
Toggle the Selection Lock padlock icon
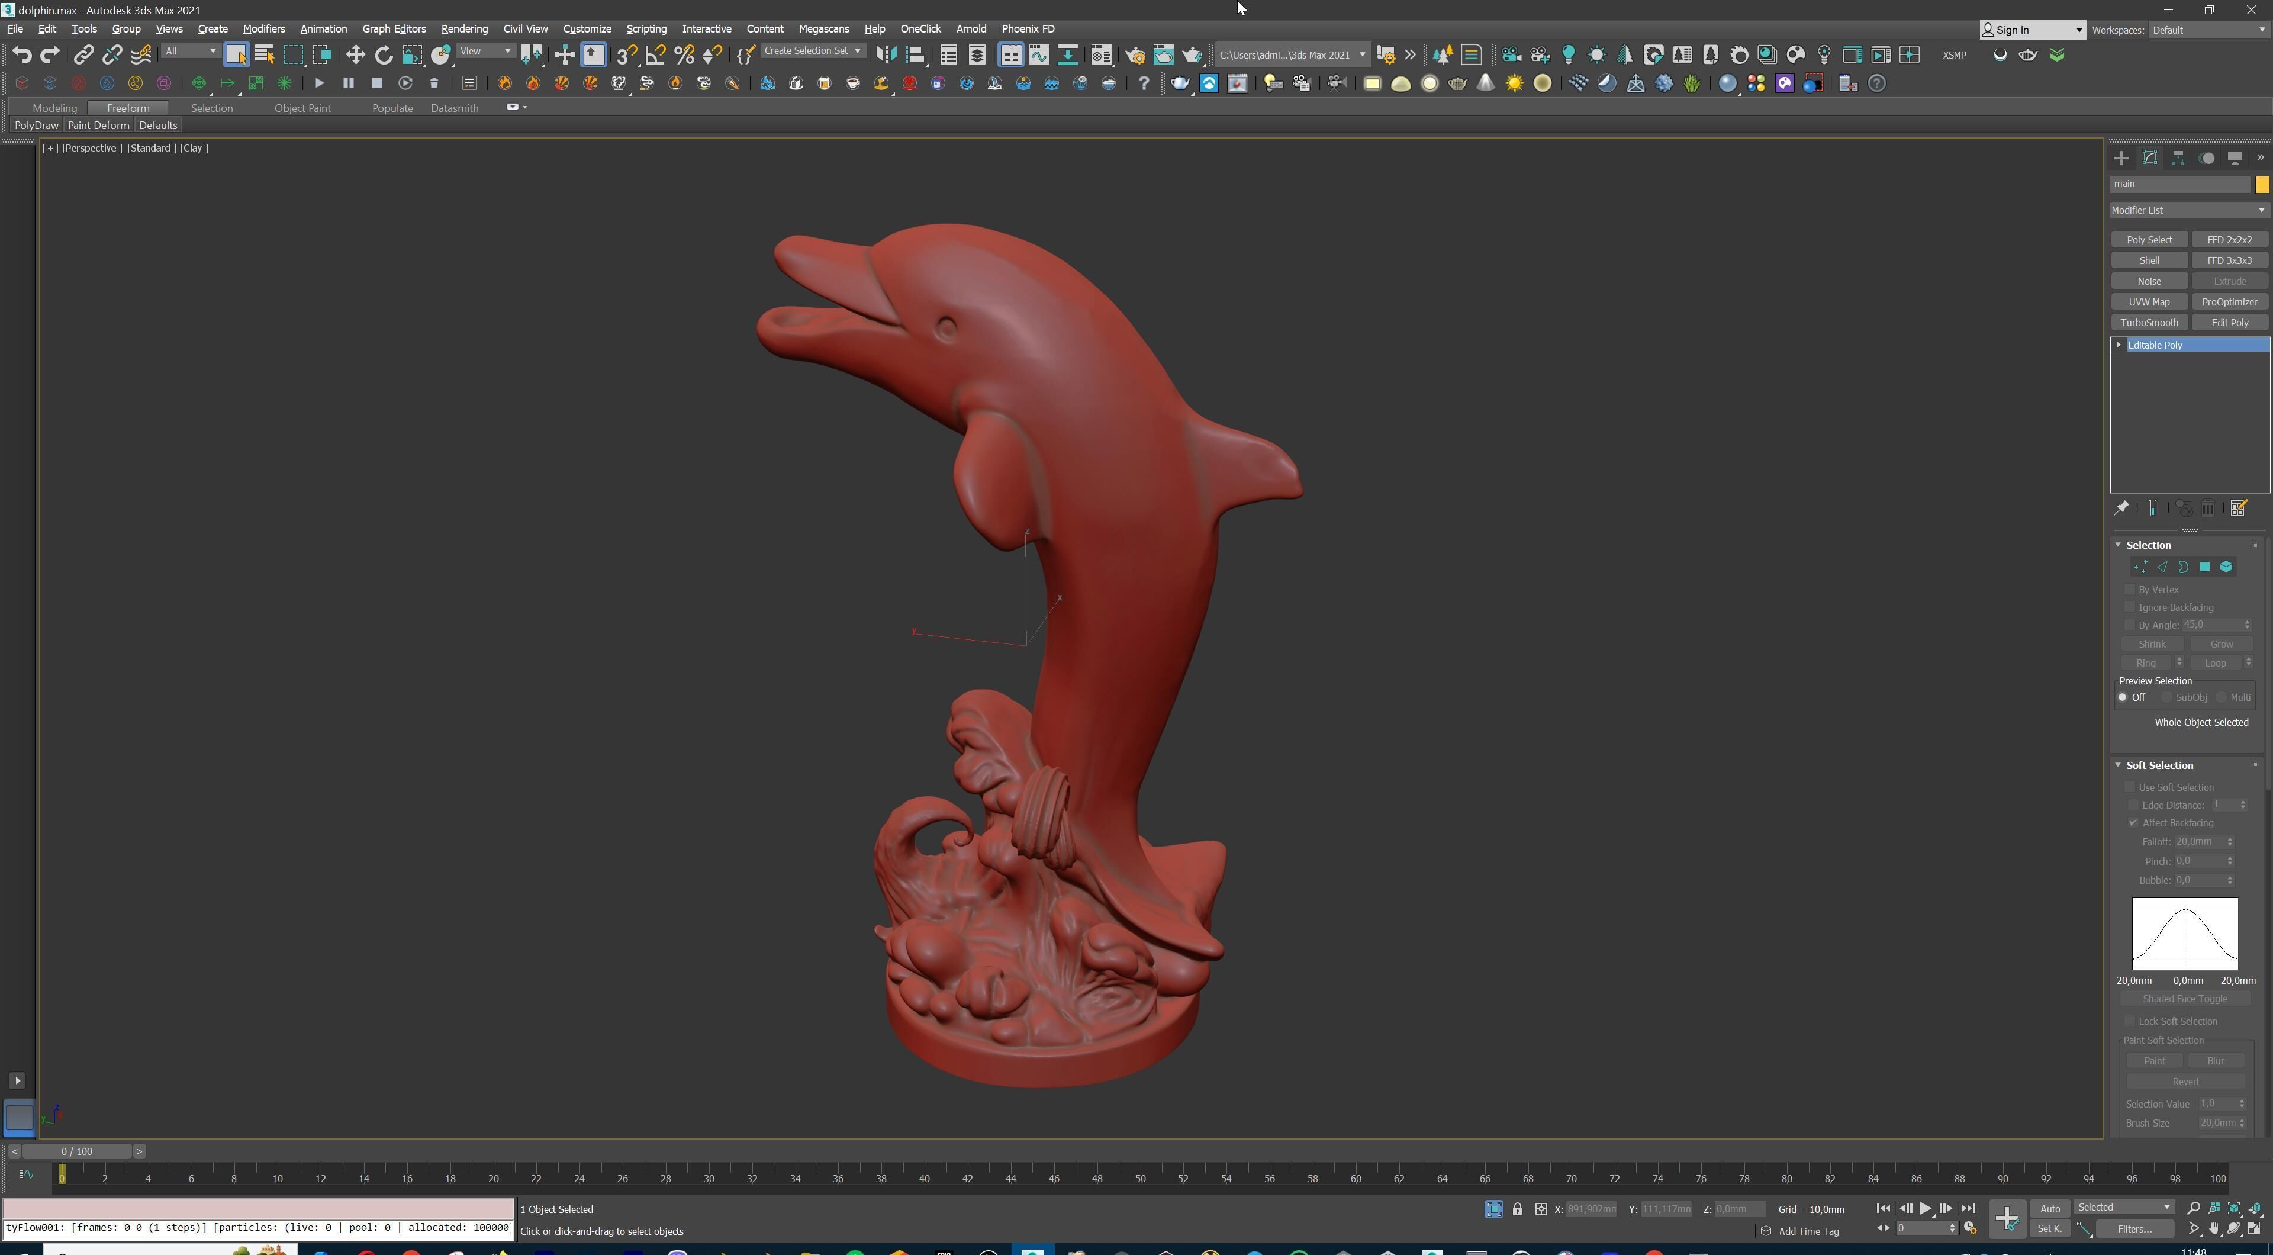coord(1517,1209)
